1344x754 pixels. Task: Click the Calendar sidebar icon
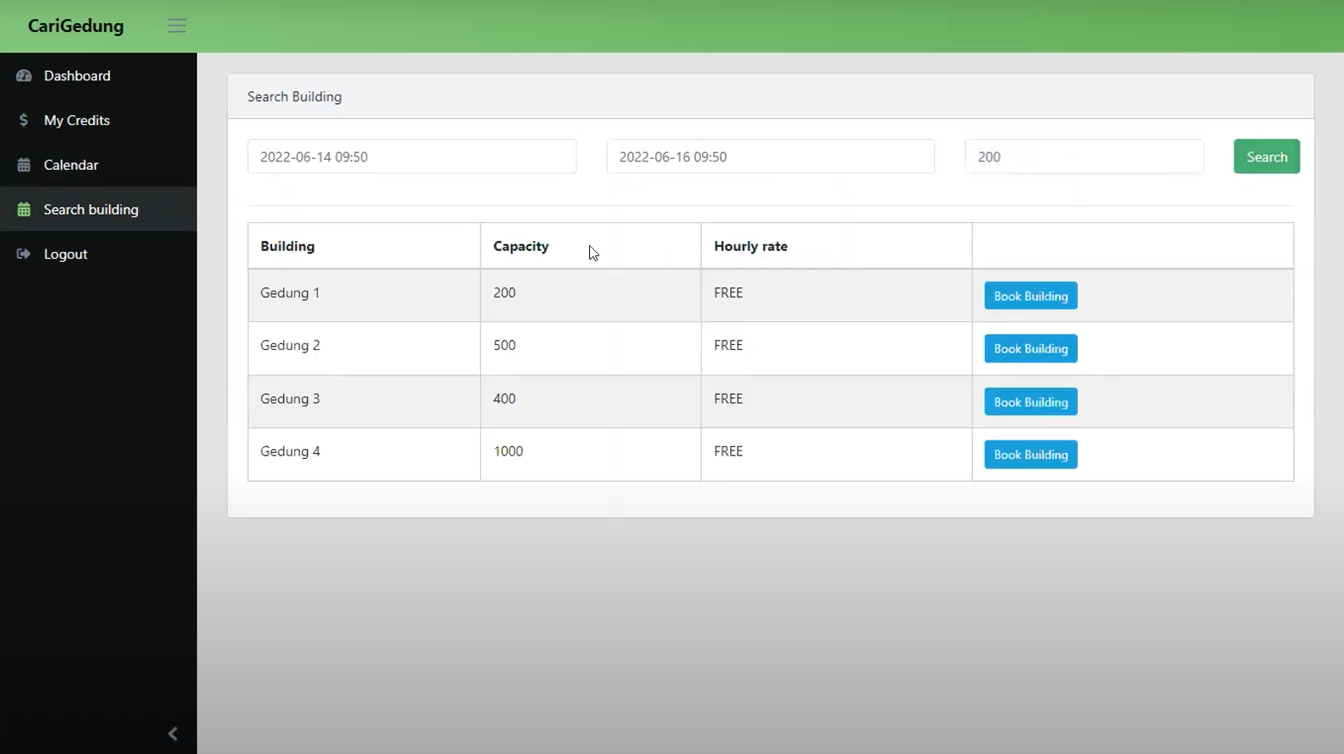pos(24,165)
